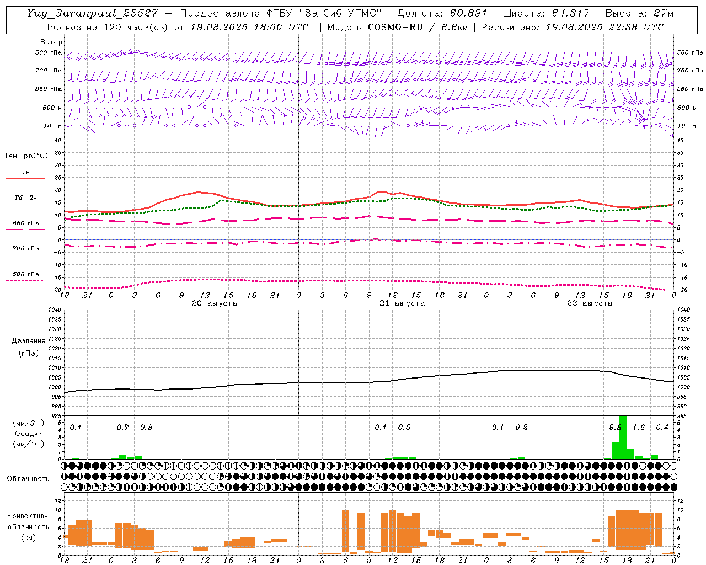This screenshot has width=706, height=565.
Task: Click the 9.8 precipitation value
Action: pos(615,428)
